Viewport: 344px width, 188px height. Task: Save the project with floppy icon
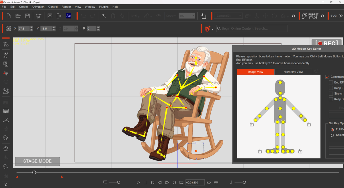pos(27,16)
